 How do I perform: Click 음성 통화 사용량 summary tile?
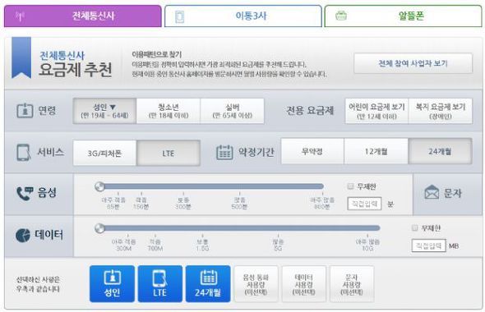click(256, 284)
